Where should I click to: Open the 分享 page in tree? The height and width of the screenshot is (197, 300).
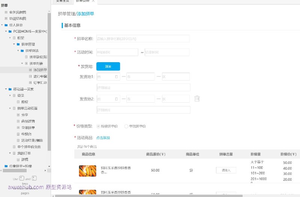tap(25, 115)
